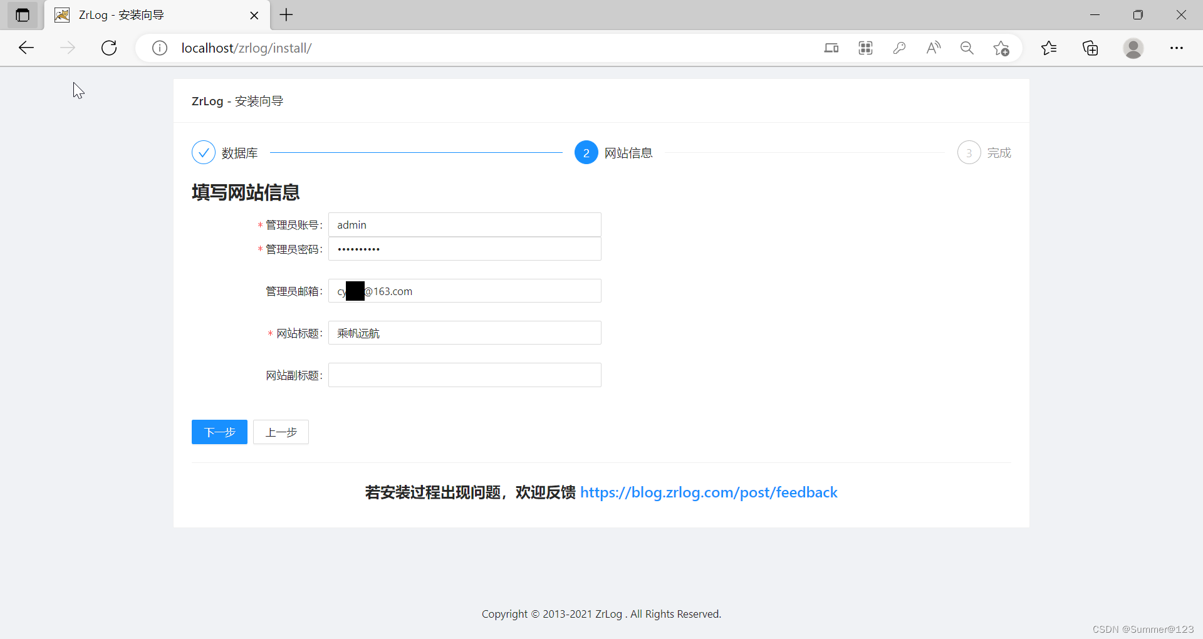Select the ZrLog - 安装向导 browser tab

coord(157,15)
